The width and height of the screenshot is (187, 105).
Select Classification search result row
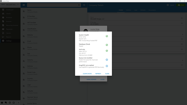[x=54, y=30]
